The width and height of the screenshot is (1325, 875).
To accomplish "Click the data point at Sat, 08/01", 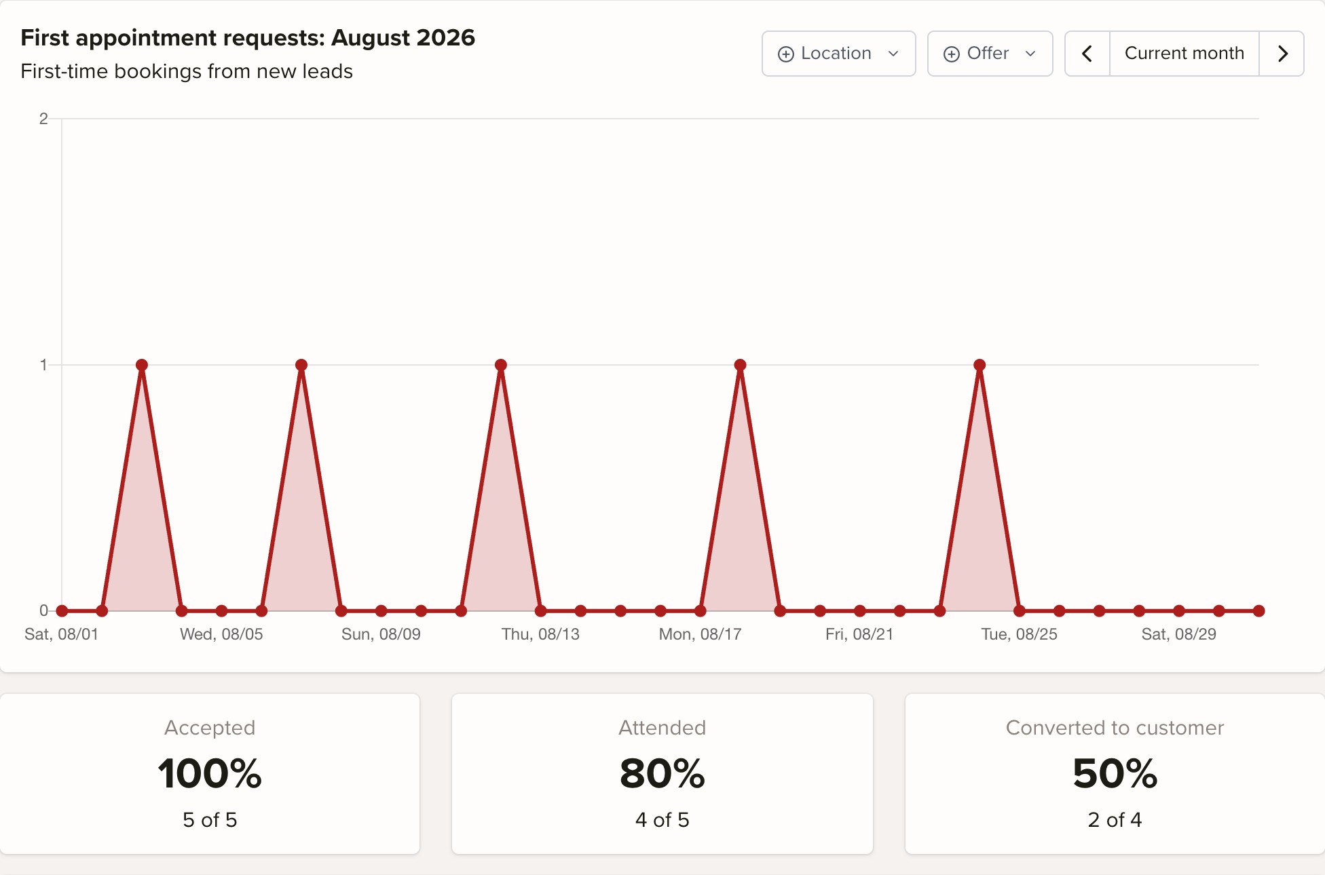I will pos(62,610).
